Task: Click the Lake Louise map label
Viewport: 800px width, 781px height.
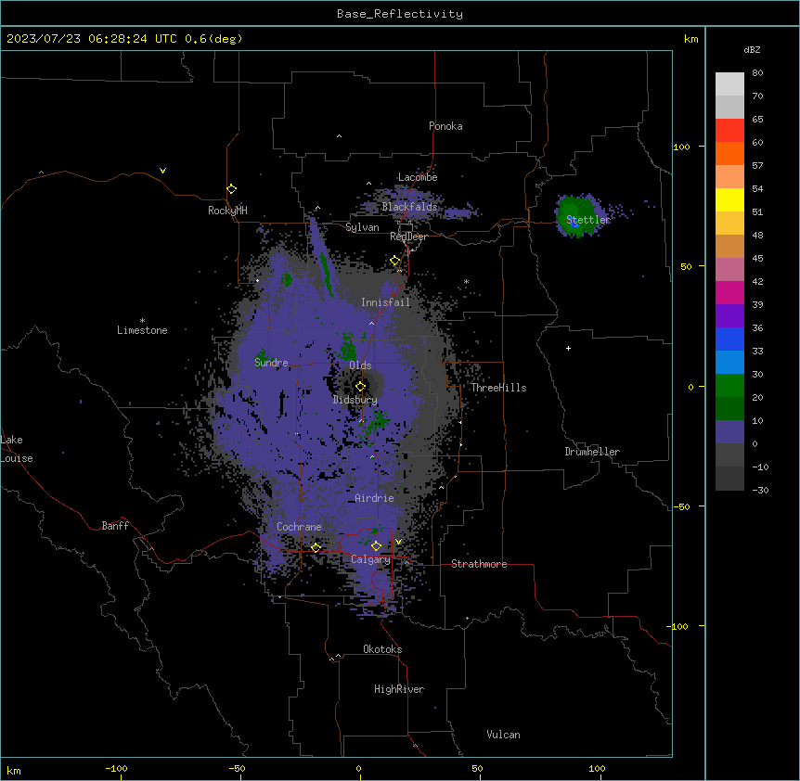Action: coord(17,449)
